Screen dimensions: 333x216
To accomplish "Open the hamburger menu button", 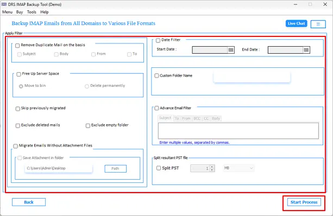I will point(318,24).
